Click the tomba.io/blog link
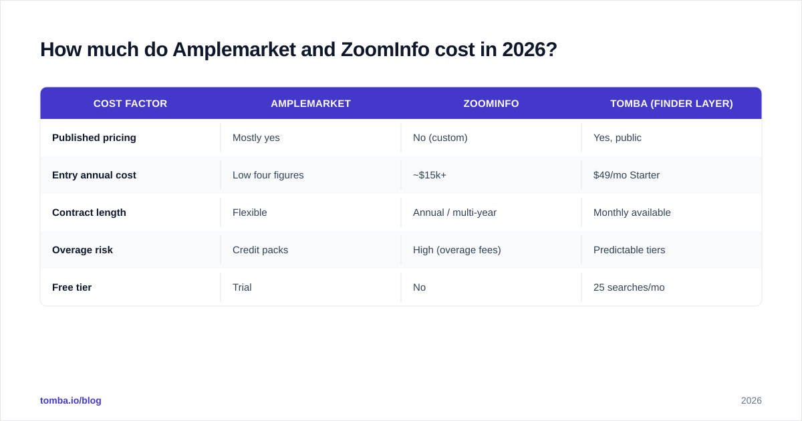The image size is (802, 421). (71, 400)
